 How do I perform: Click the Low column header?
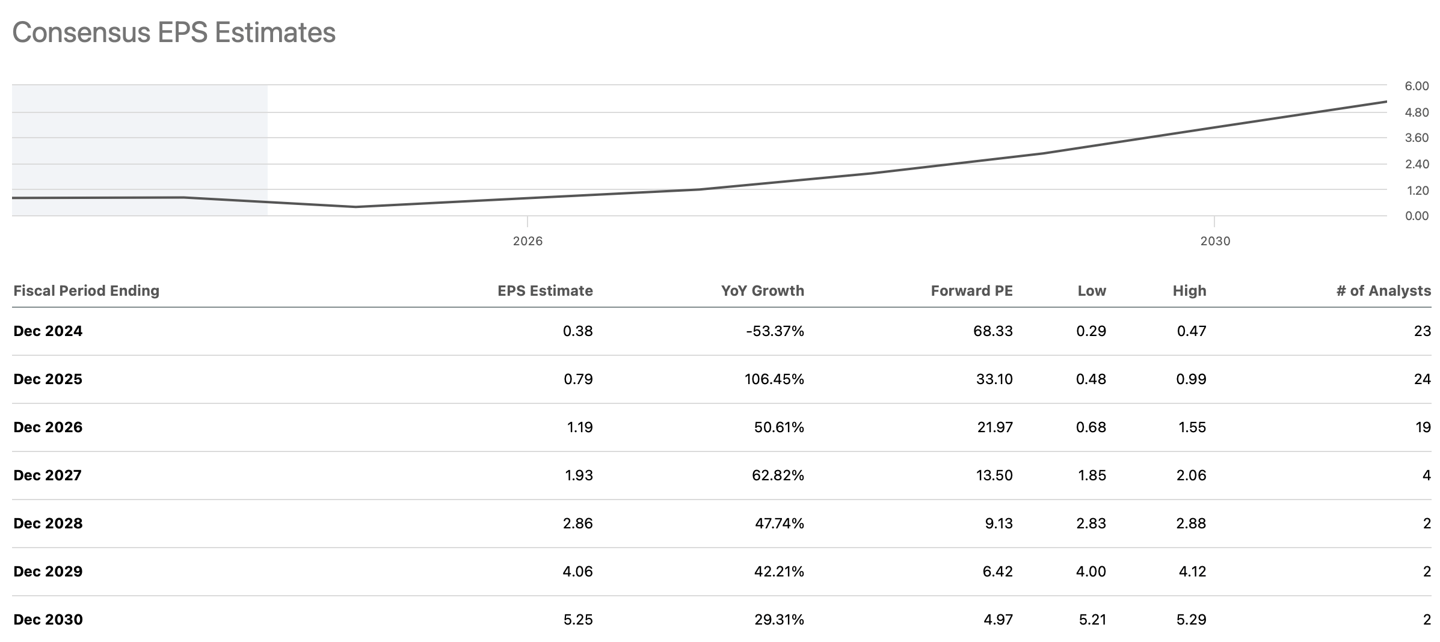tap(1092, 291)
